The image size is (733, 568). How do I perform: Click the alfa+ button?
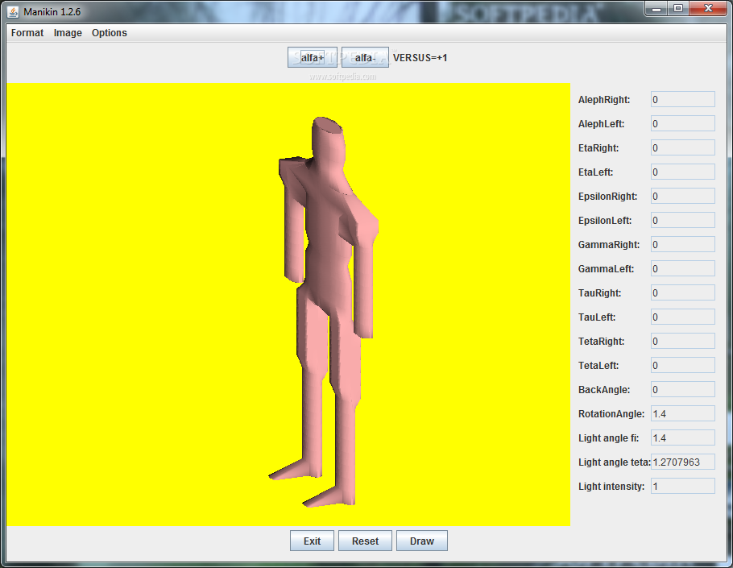[313, 57]
